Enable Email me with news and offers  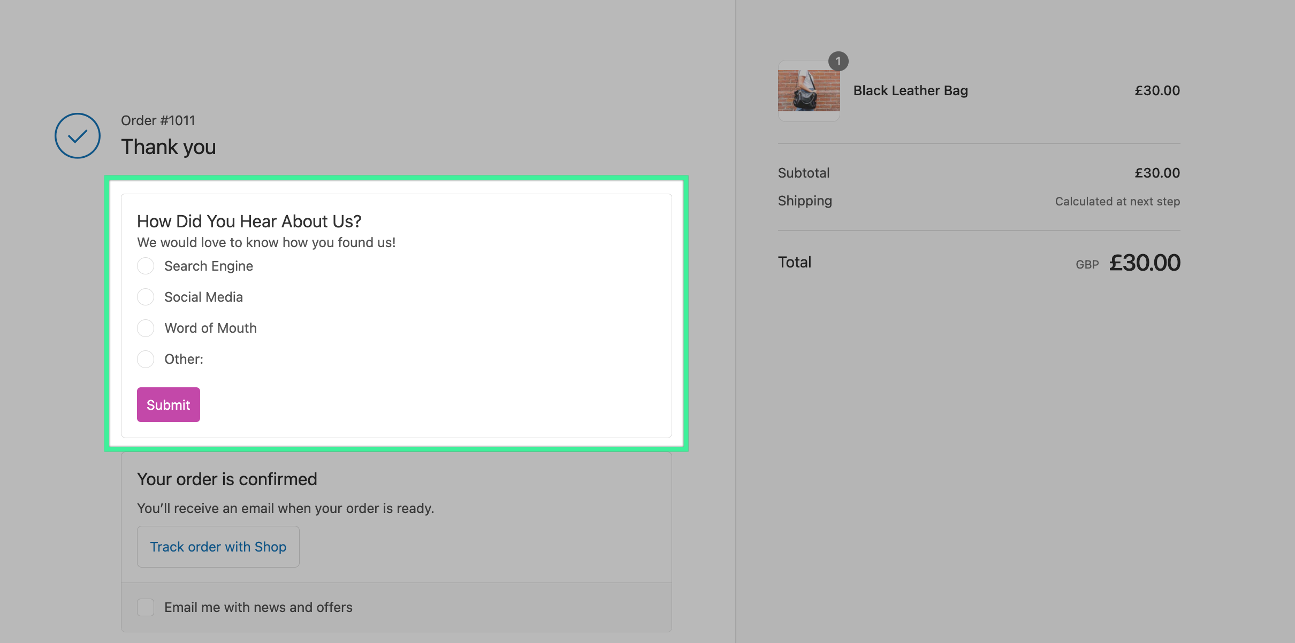[146, 607]
